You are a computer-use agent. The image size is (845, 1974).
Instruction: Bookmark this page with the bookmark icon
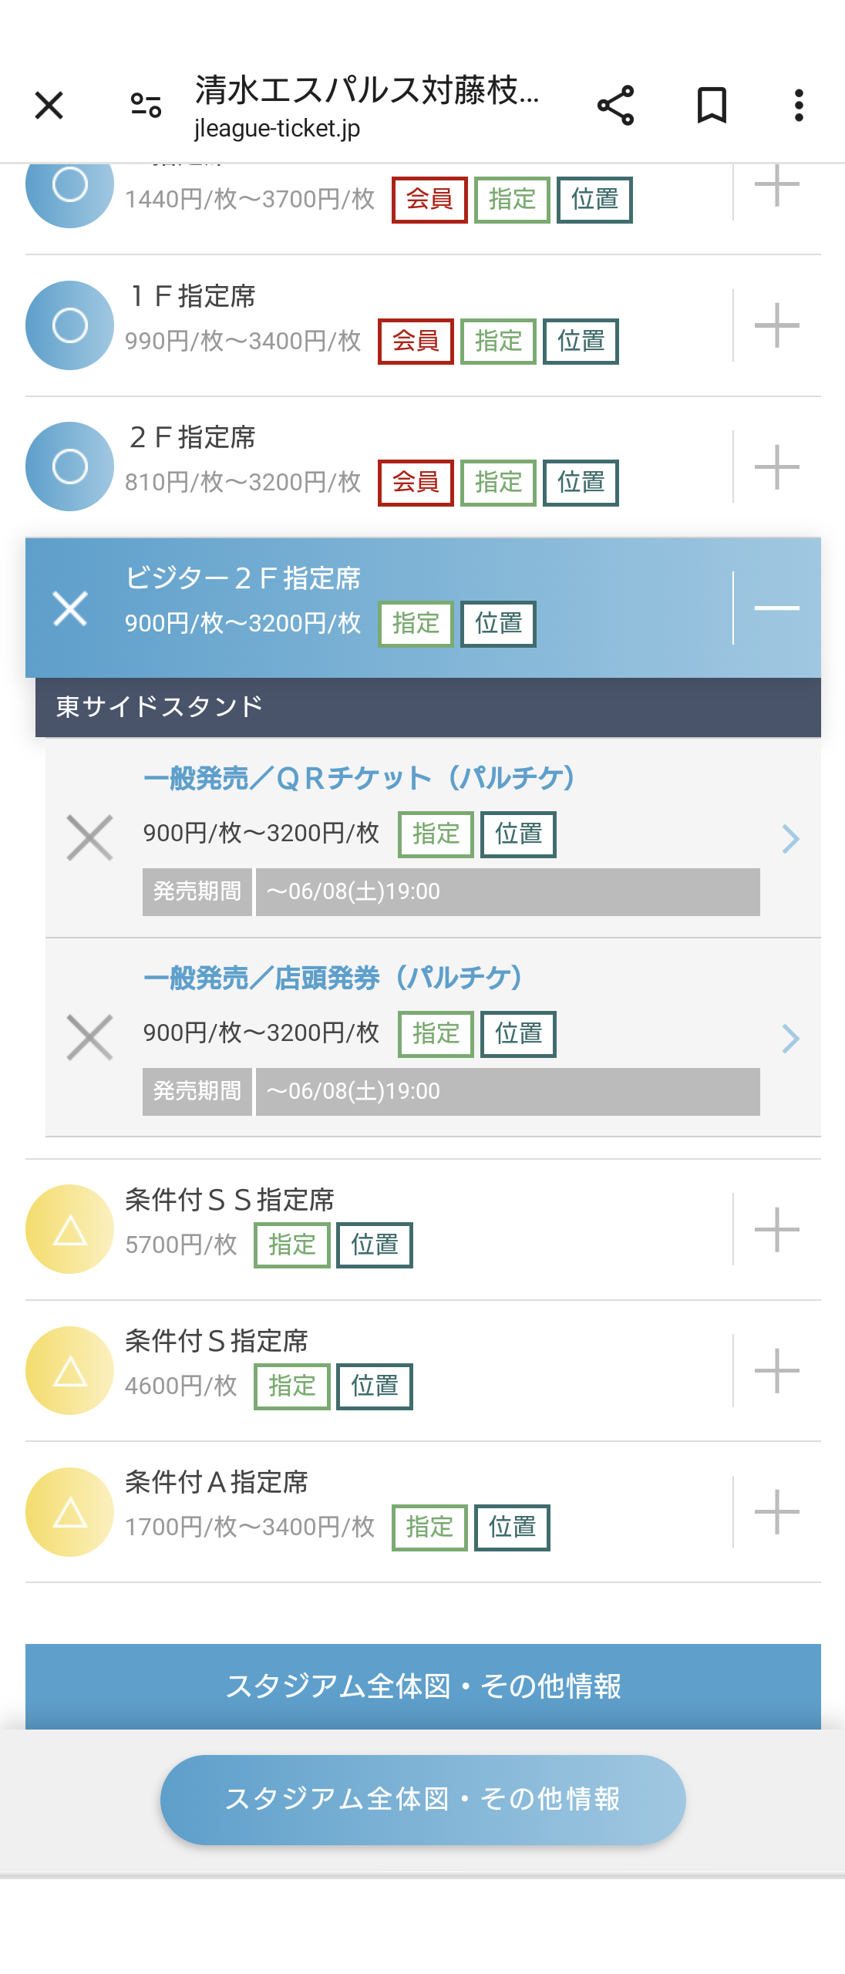[x=712, y=106]
